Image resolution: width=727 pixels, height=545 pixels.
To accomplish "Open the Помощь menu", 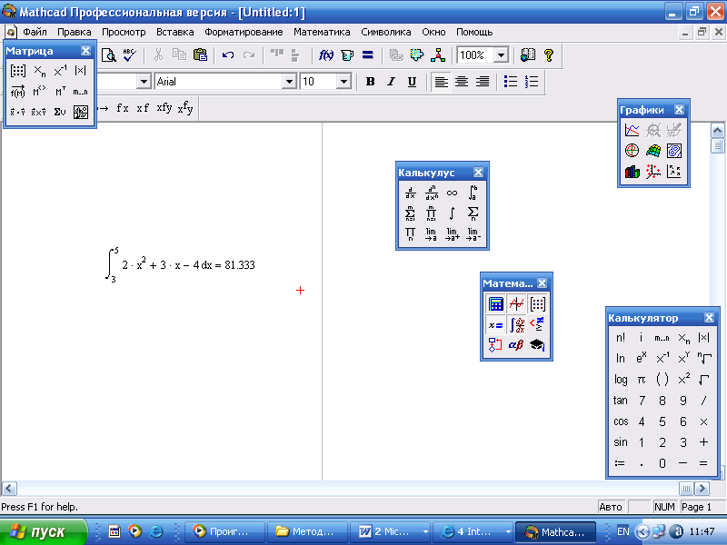I will (x=474, y=32).
